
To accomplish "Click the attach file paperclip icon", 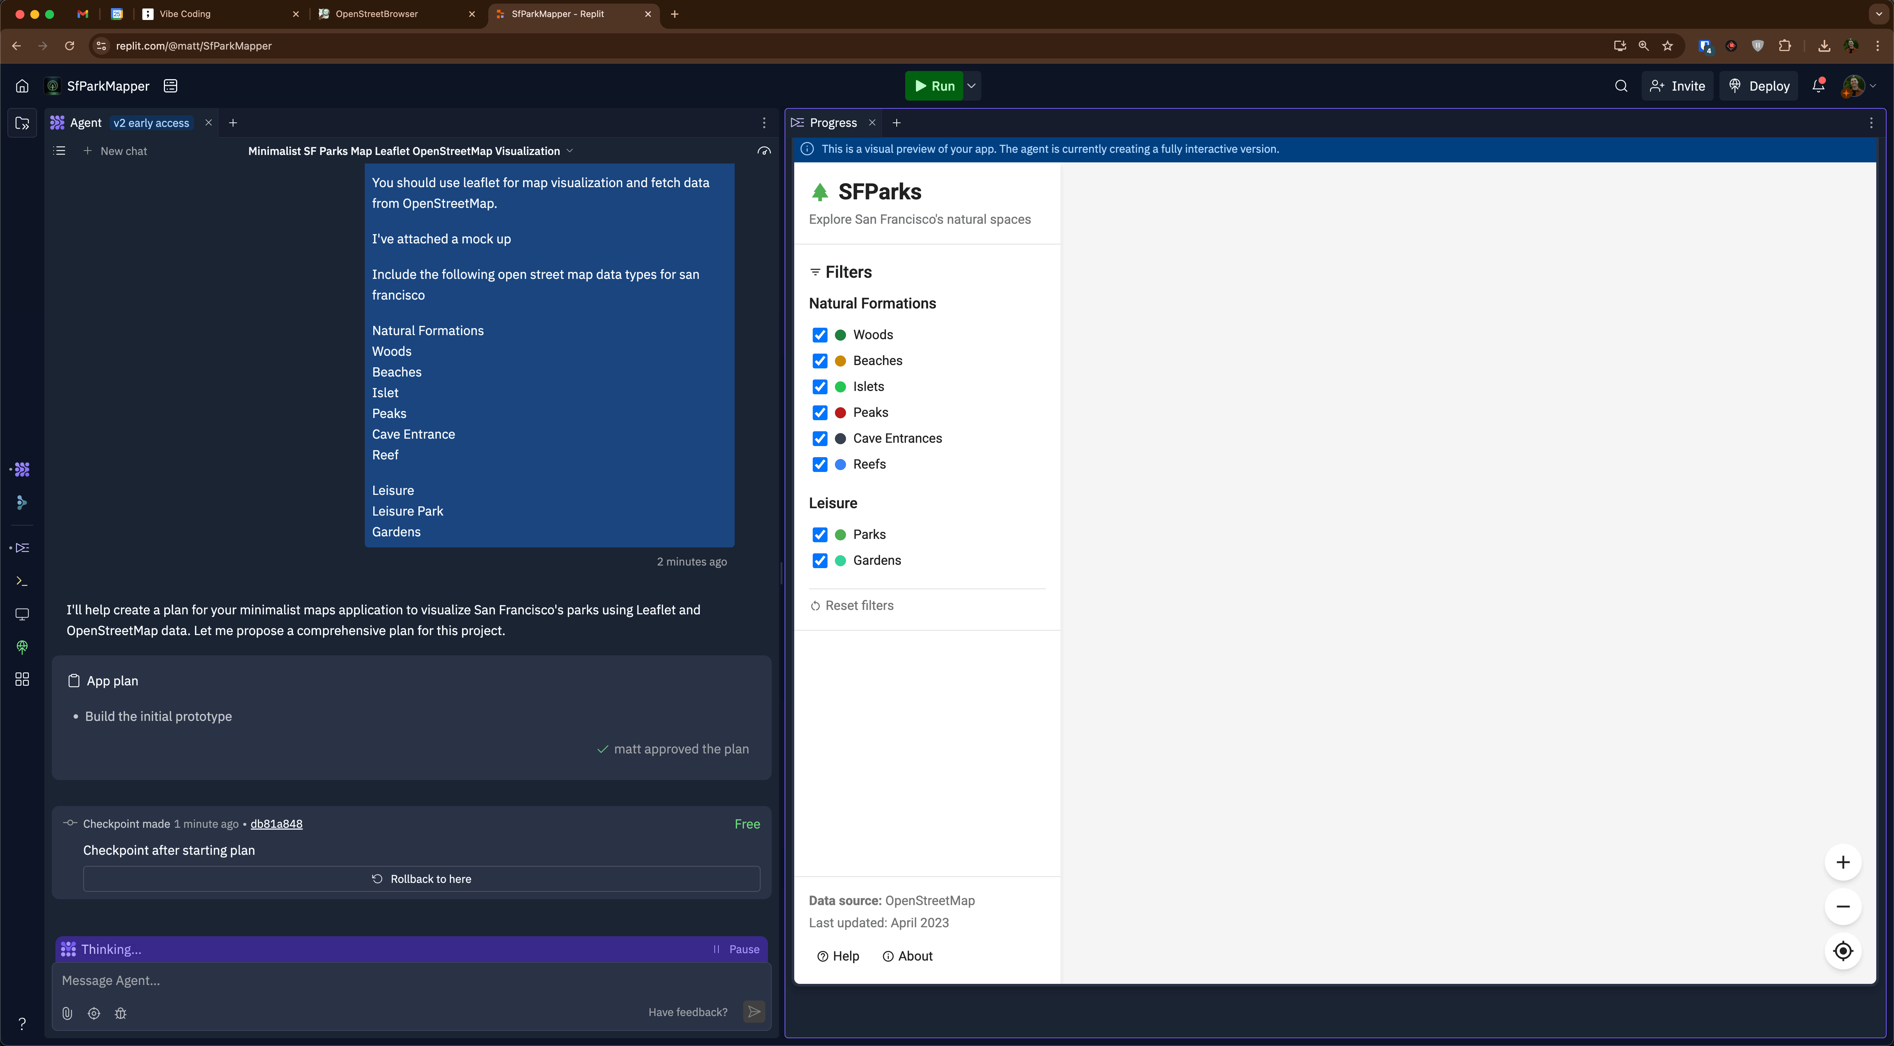I will click(x=67, y=1013).
